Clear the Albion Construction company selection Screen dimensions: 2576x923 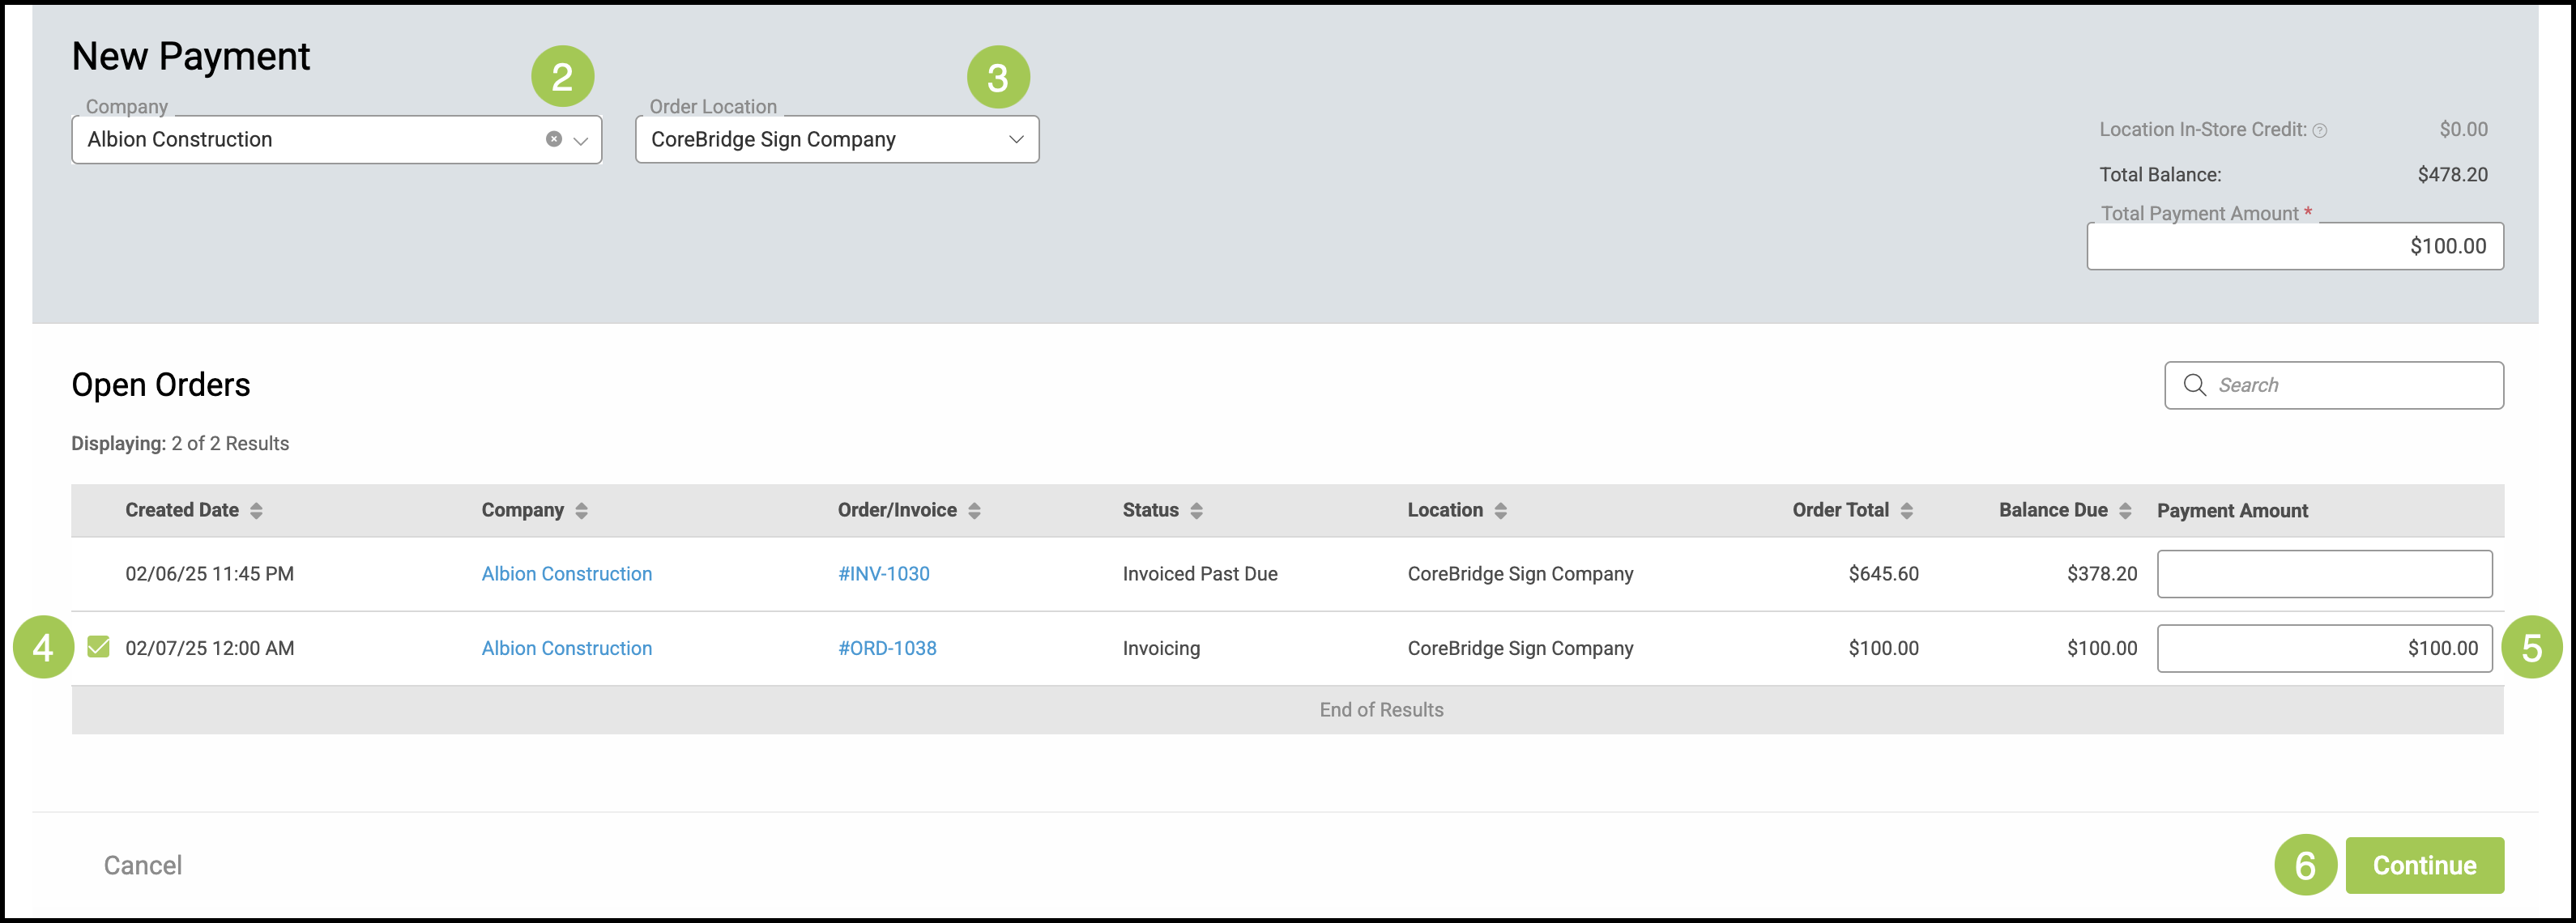coord(553,139)
